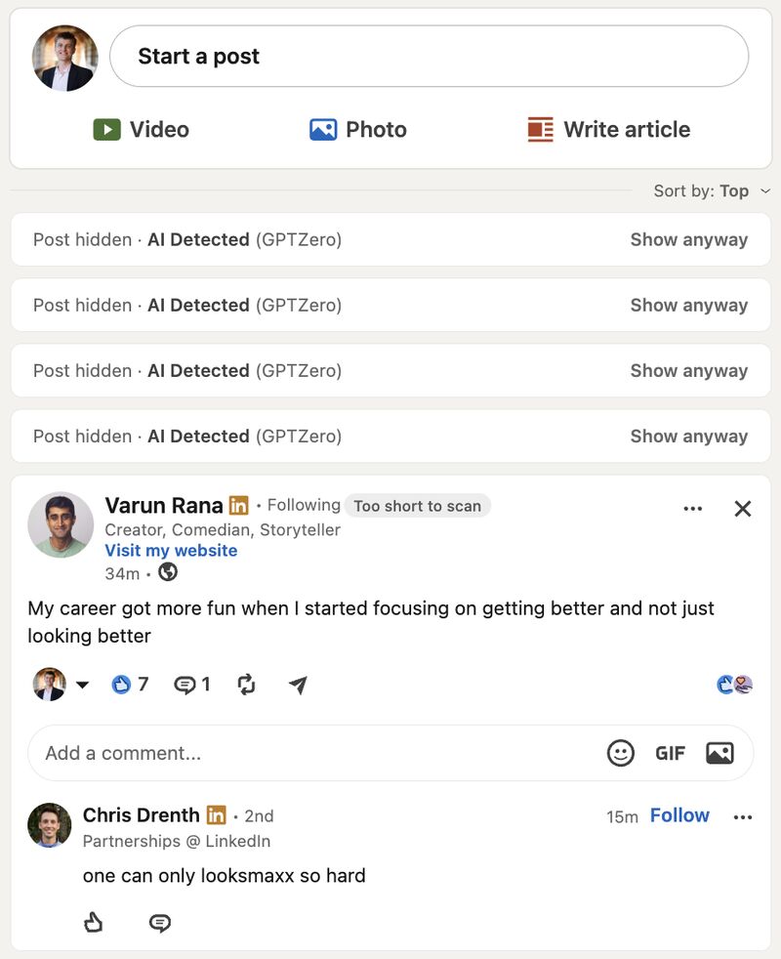Image resolution: width=781 pixels, height=959 pixels.
Task: Follow Chris Drenth
Action: [x=679, y=815]
